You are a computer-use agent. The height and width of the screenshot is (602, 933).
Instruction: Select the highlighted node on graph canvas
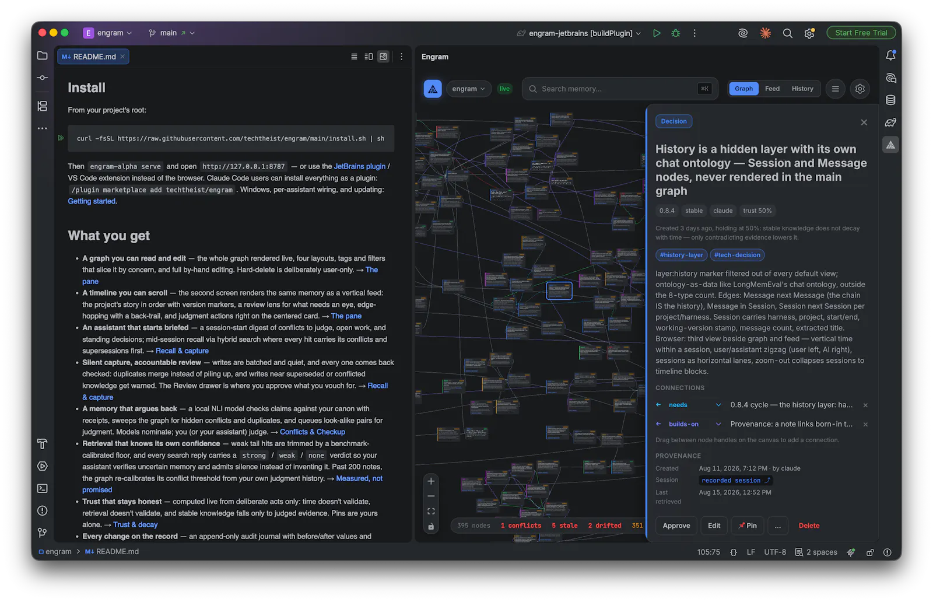(x=559, y=290)
